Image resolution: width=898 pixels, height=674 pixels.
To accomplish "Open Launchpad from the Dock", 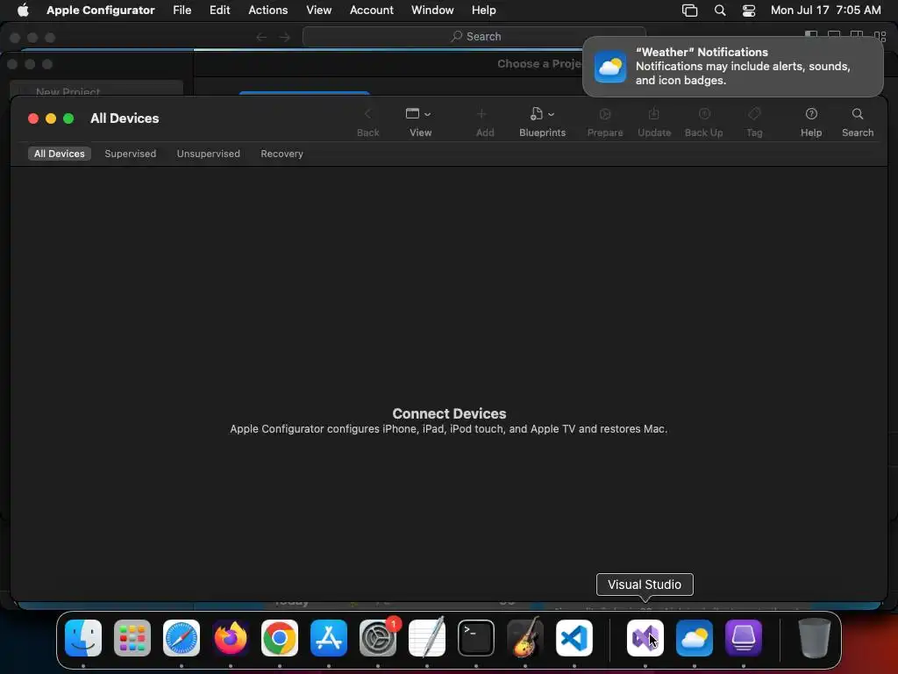I will pos(132,638).
